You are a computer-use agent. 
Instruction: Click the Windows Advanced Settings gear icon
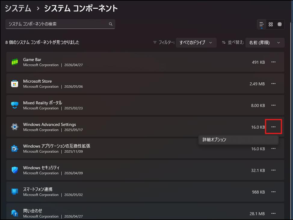[14, 127]
